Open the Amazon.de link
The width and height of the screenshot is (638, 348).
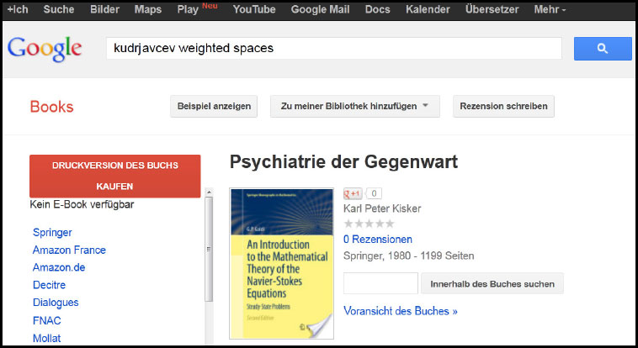59,267
